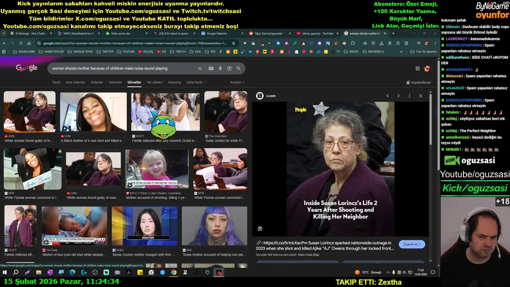The width and height of the screenshot is (510, 287).
Task: Close the image preview panel
Action: coord(420,96)
